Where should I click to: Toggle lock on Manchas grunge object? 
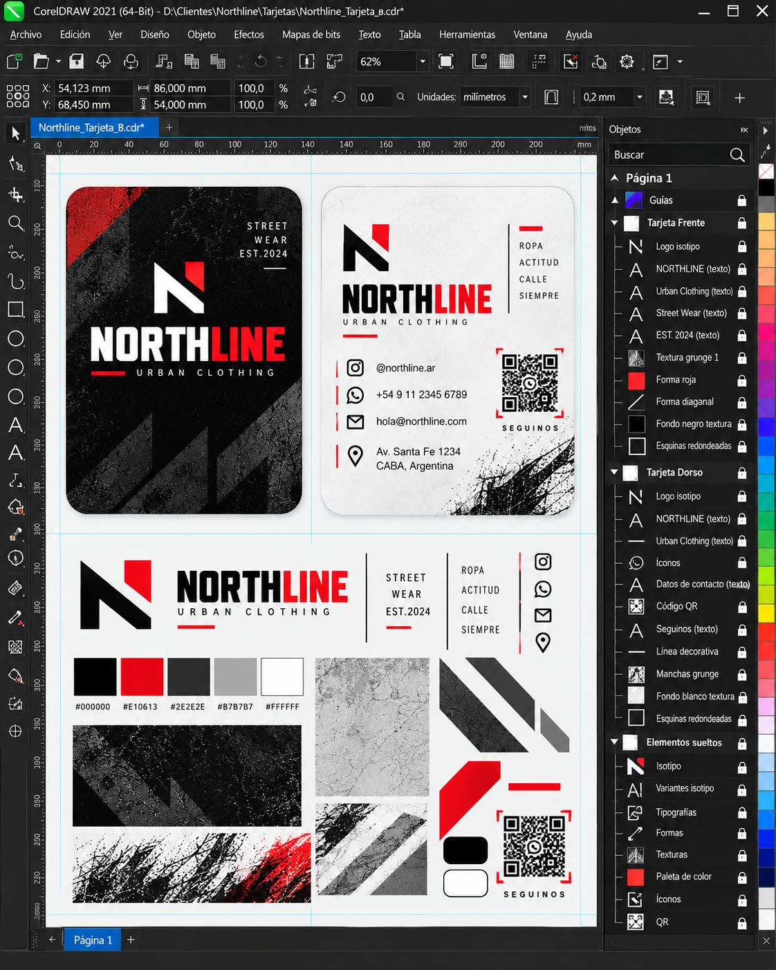(x=741, y=675)
